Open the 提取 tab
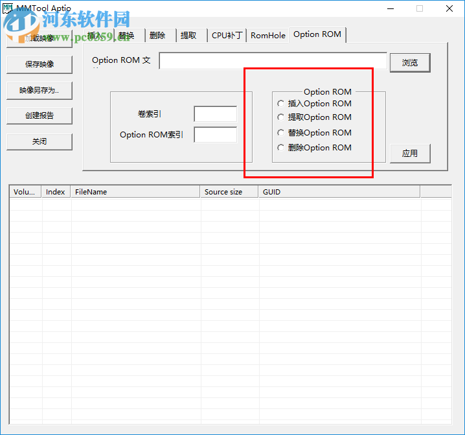This screenshot has height=435, width=465. (x=192, y=36)
